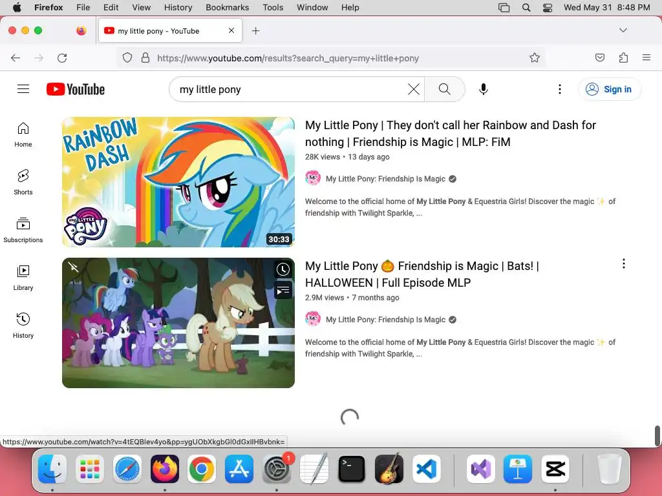Open 'They don't call her Rainbow and Dash' title
662x496 pixels.
pyautogui.click(x=451, y=133)
